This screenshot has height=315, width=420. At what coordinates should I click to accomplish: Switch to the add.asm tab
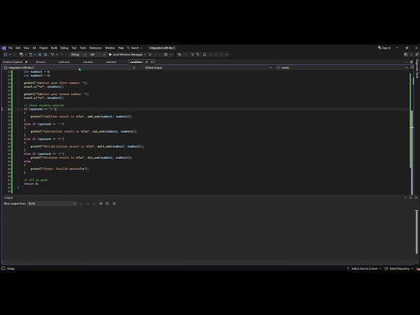pyautogui.click(x=111, y=62)
